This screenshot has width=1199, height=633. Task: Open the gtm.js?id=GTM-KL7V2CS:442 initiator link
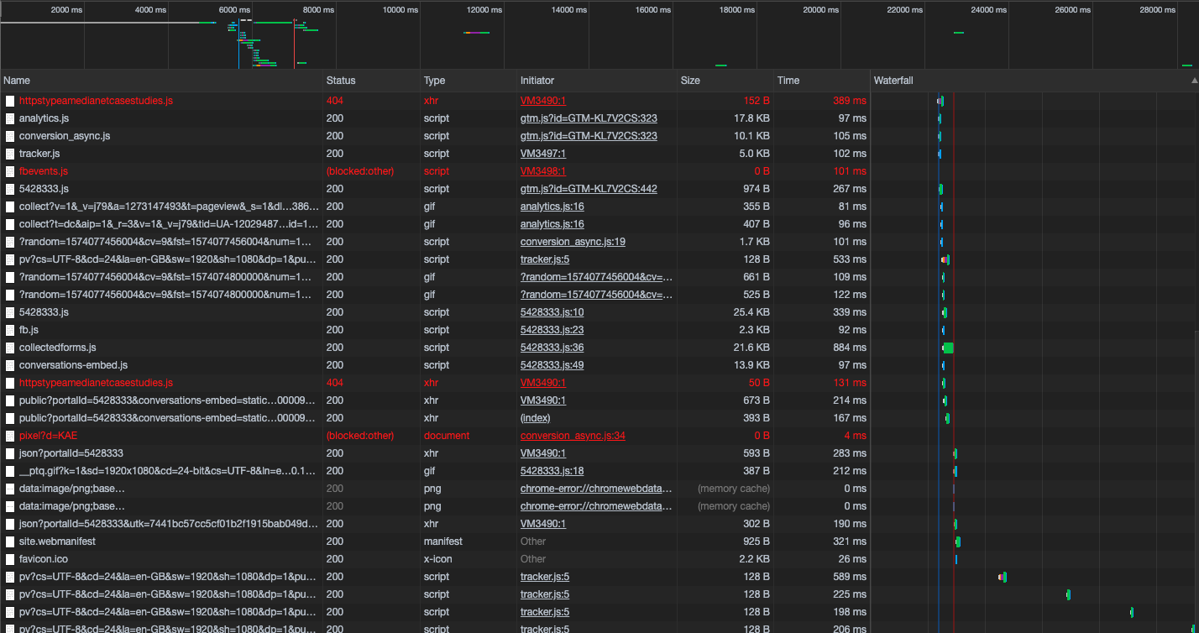589,189
